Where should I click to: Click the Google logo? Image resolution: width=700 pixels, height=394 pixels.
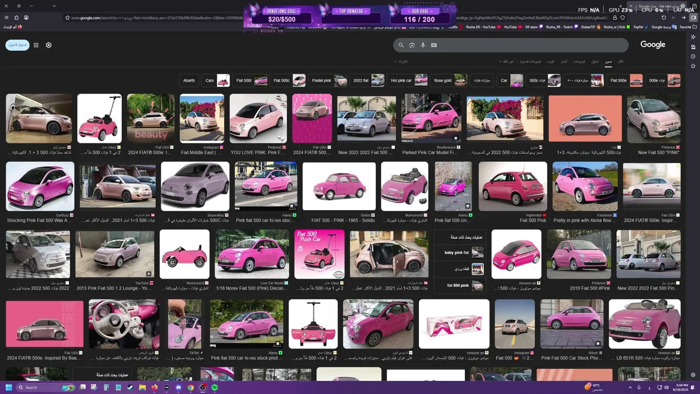click(653, 45)
